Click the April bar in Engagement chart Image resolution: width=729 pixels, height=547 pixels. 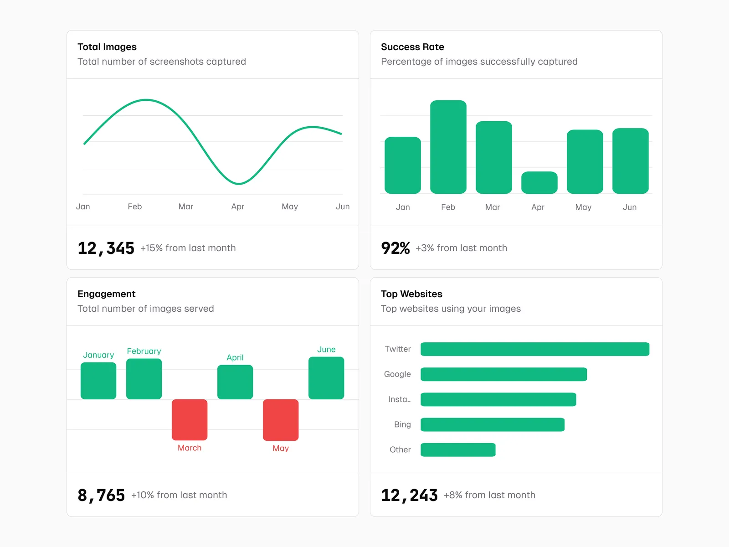click(235, 382)
